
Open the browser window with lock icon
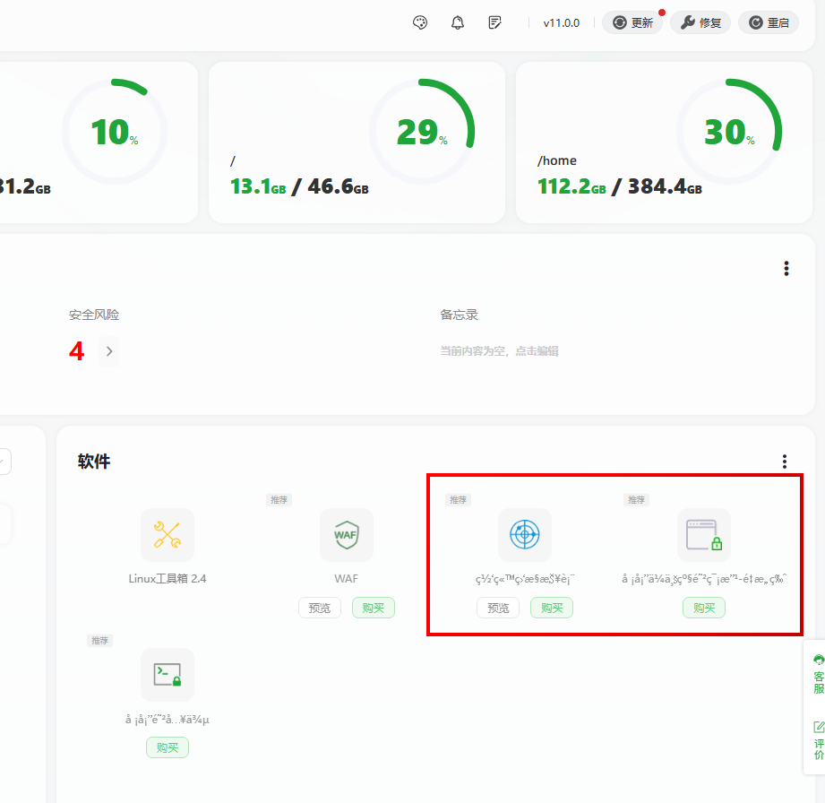coord(704,534)
